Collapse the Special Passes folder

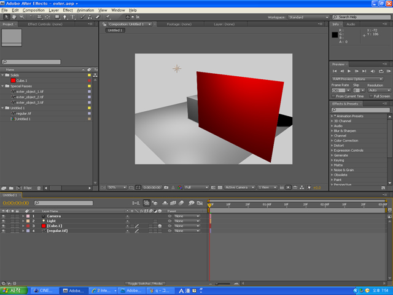(x=2, y=86)
